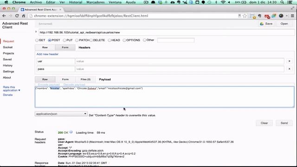
Task: Click the Clear button
Action: tap(264, 123)
